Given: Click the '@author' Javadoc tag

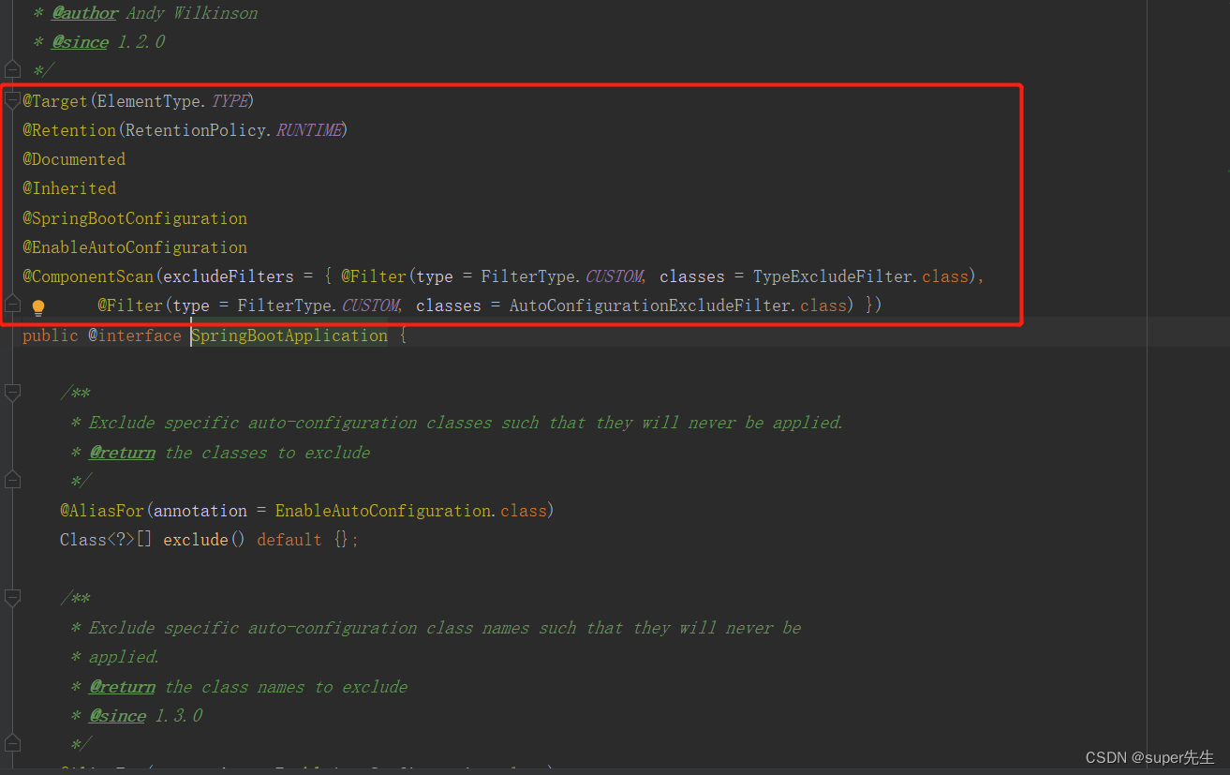Looking at the screenshot, I should pyautogui.click(x=84, y=13).
